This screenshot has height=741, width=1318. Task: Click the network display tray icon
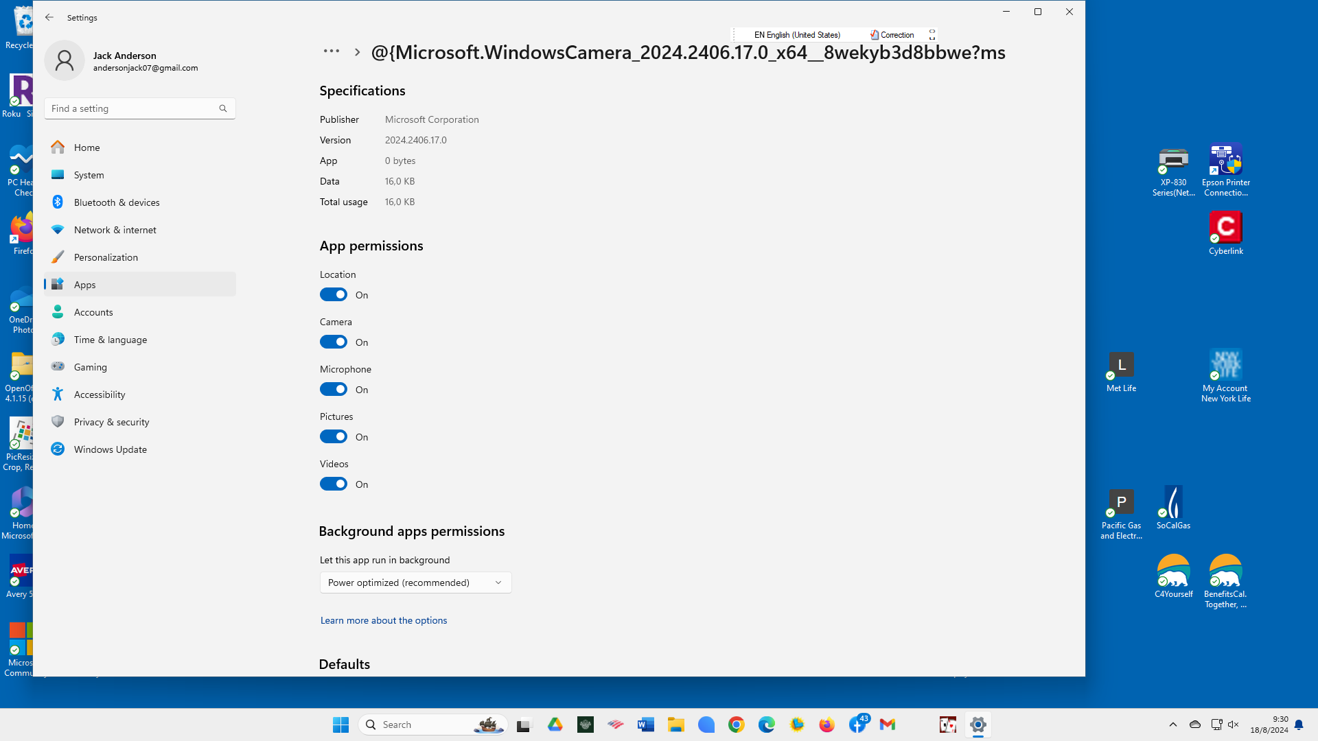point(1216,725)
